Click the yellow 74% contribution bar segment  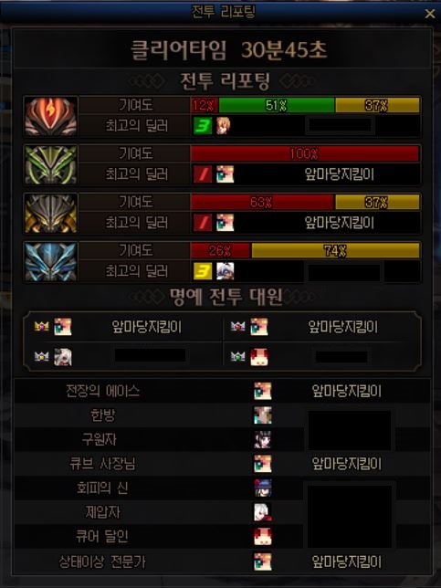[x=335, y=250]
